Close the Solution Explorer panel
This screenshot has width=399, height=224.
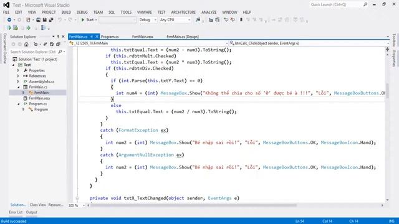click(x=63, y=37)
